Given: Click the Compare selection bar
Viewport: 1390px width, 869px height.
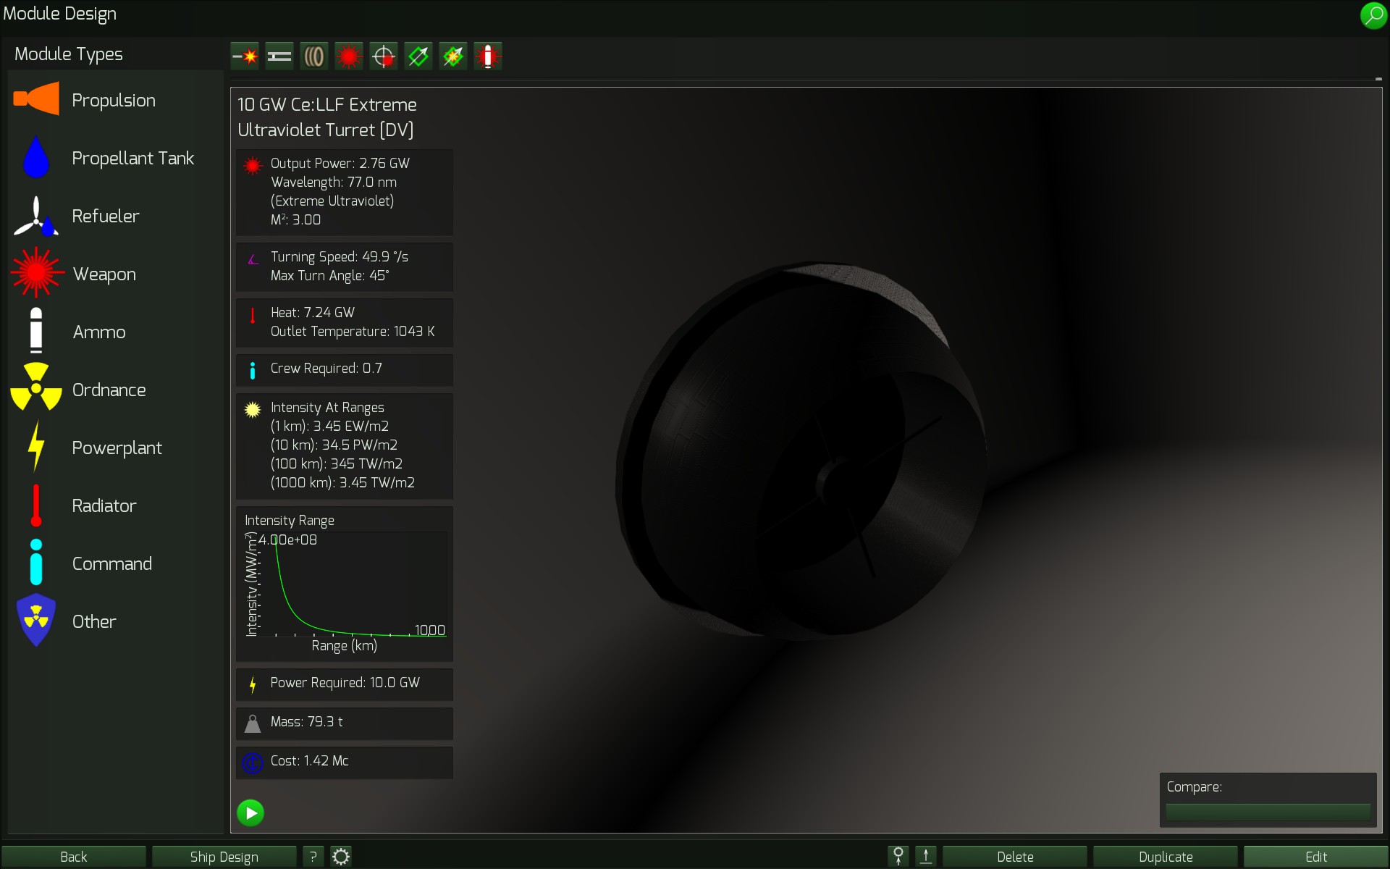Looking at the screenshot, I should (1268, 812).
